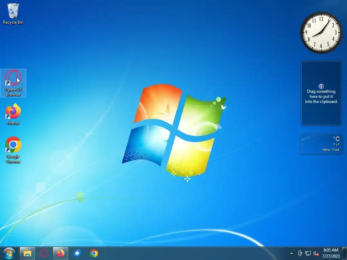Switch to Firefox on the taskbar

tap(61, 253)
